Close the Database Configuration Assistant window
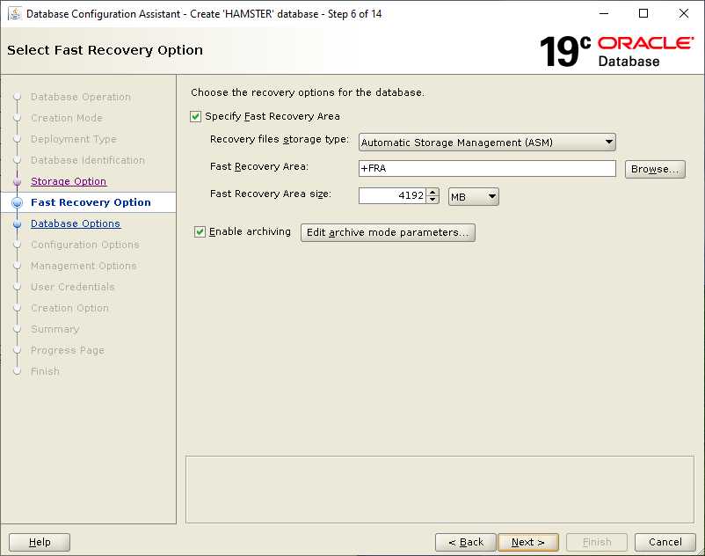The width and height of the screenshot is (705, 556). 683,13
